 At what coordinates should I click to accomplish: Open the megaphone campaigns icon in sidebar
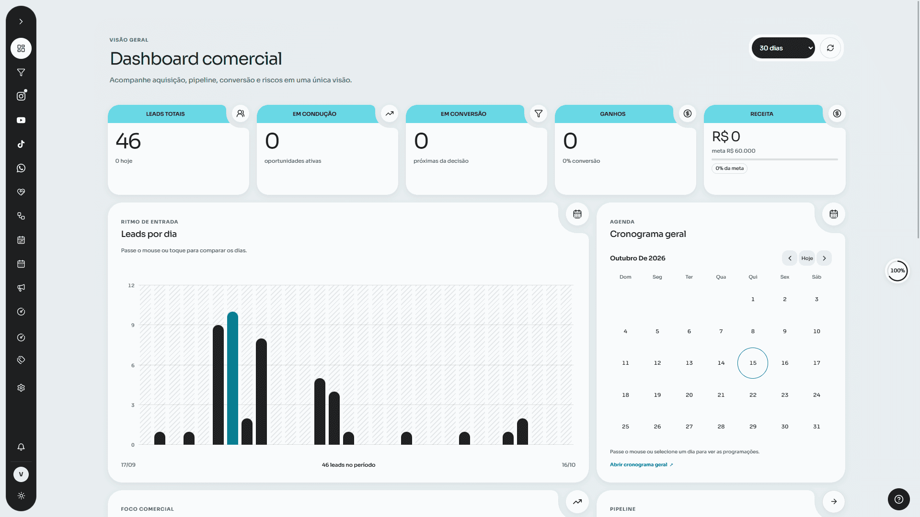tap(21, 288)
